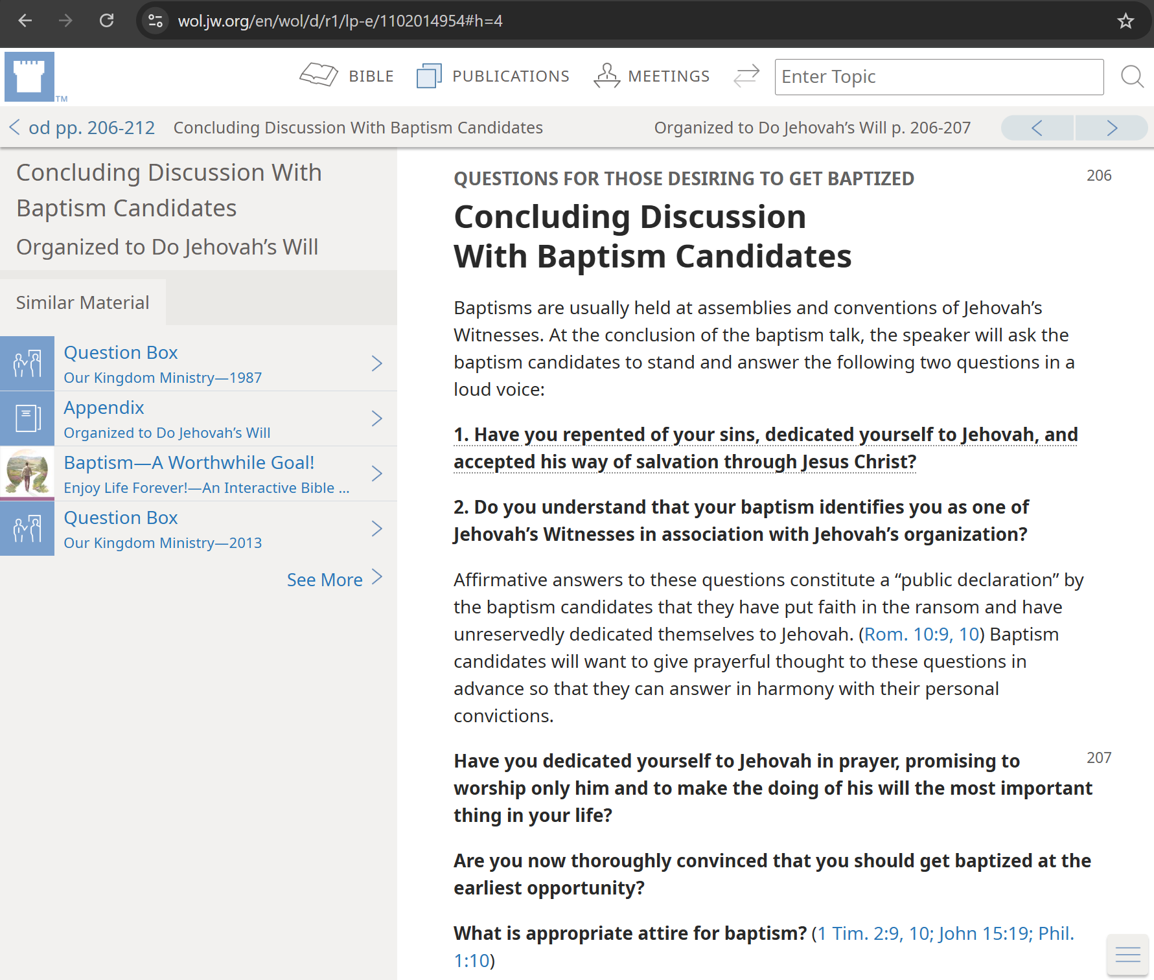The width and height of the screenshot is (1154, 980).
Task: Navigate to next article arrow
Action: [x=1112, y=128]
